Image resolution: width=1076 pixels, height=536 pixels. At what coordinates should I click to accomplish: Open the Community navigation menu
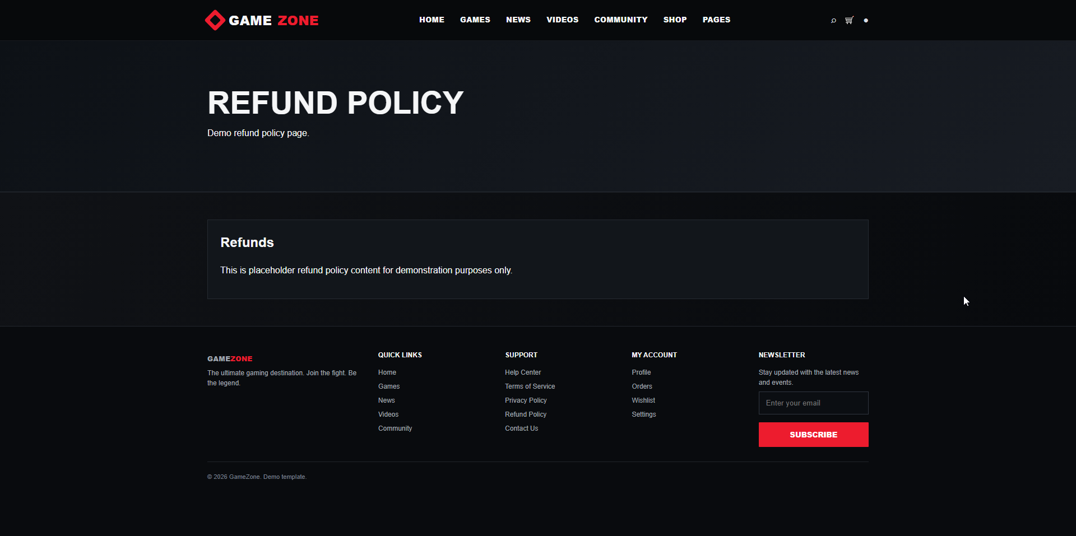coord(621,20)
